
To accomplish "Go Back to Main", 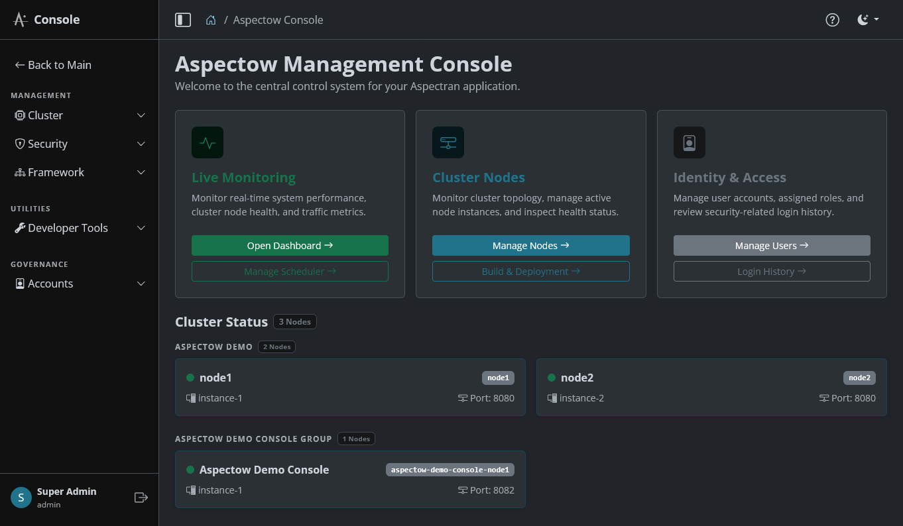I will point(53,65).
